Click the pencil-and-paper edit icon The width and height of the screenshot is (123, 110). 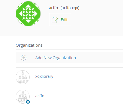pos(55,20)
